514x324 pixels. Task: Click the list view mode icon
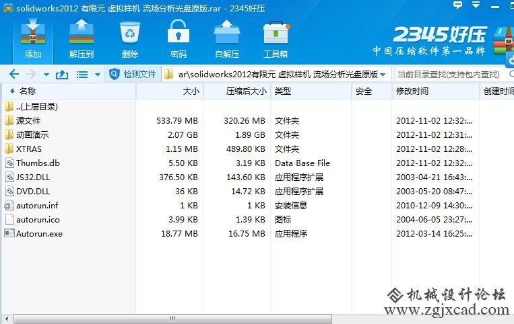pyautogui.click(x=82, y=75)
